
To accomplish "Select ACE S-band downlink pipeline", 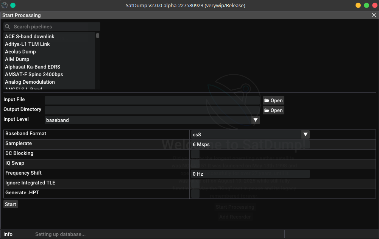I will [x=49, y=36].
